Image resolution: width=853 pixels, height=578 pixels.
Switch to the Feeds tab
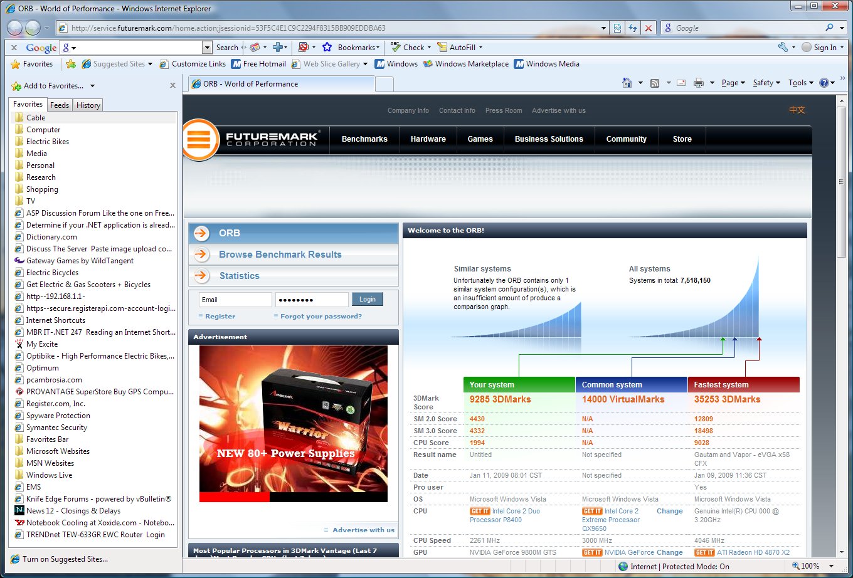60,105
